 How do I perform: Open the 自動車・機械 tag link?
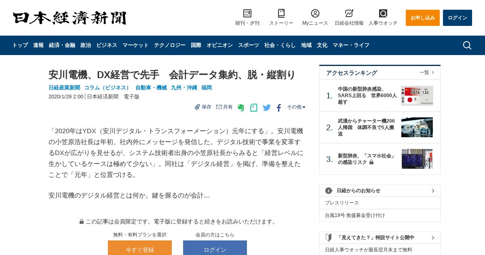pyautogui.click(x=151, y=87)
